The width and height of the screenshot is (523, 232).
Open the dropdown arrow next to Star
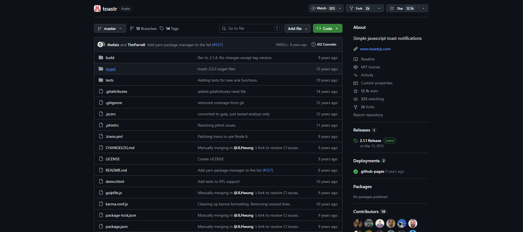coord(424,8)
